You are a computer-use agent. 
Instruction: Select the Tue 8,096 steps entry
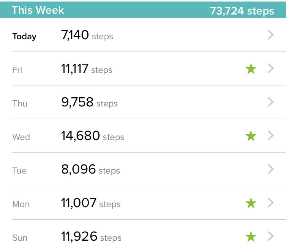143,169
